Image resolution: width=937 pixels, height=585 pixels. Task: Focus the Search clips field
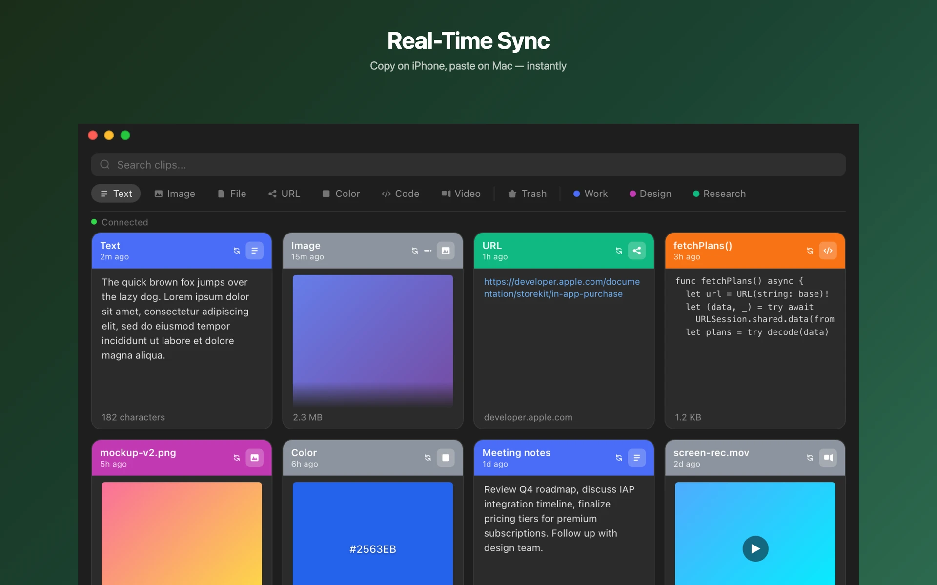click(468, 165)
